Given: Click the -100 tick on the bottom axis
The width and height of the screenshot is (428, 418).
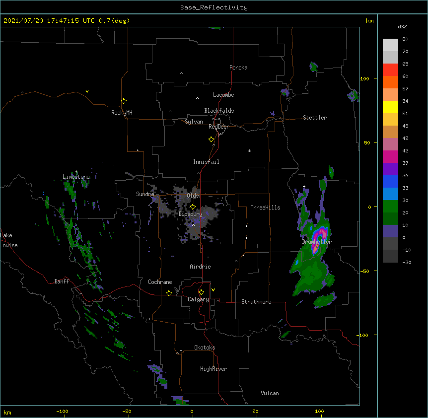Looking at the screenshot, I should [62, 411].
